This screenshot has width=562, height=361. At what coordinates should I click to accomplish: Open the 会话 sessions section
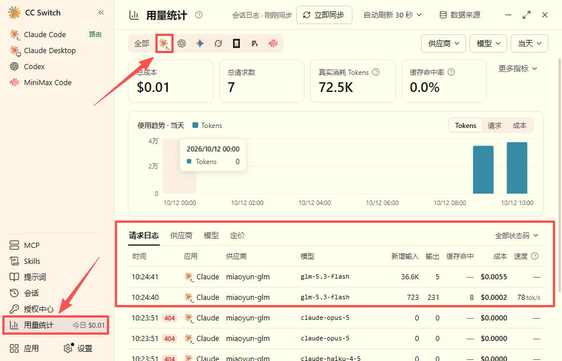point(31,293)
